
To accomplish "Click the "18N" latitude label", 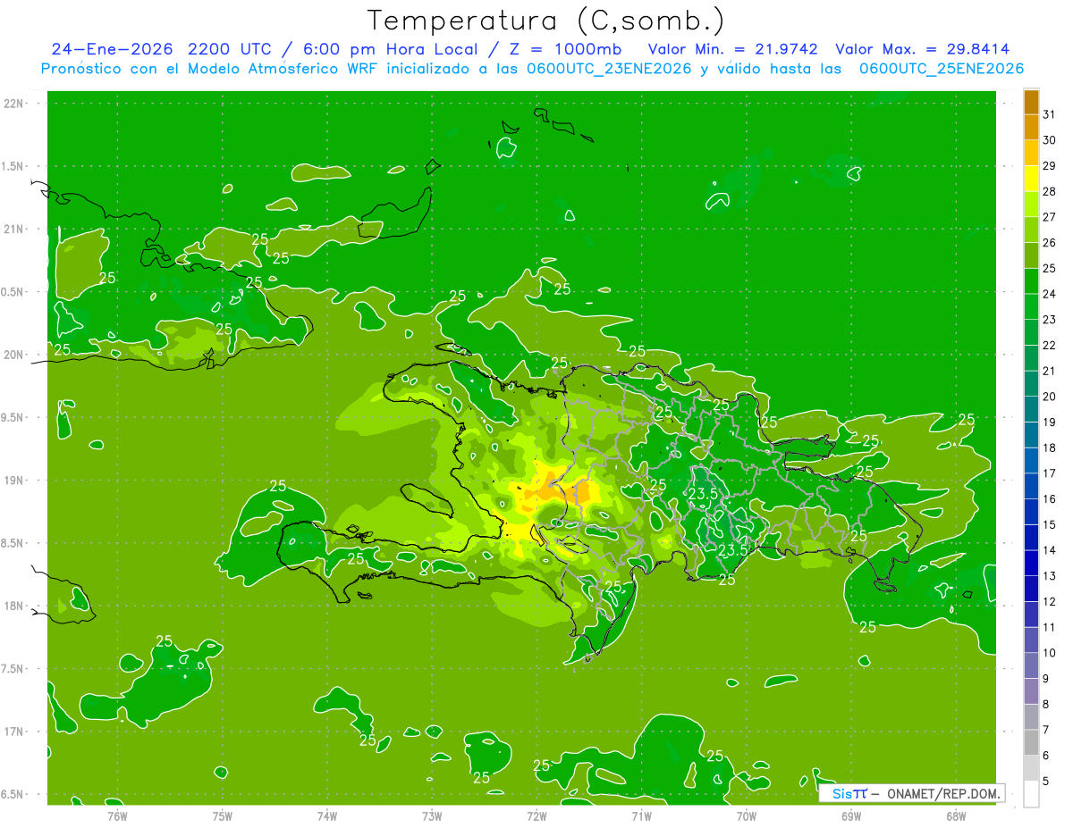I will [13, 606].
